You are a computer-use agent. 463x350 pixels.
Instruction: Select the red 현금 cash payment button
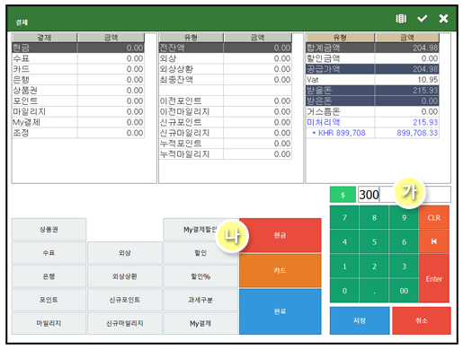click(280, 235)
